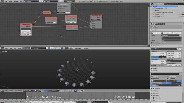Viewport: 184px width, 103px height.
Task: Select the World item in the outliner
Action: [x=158, y=10]
